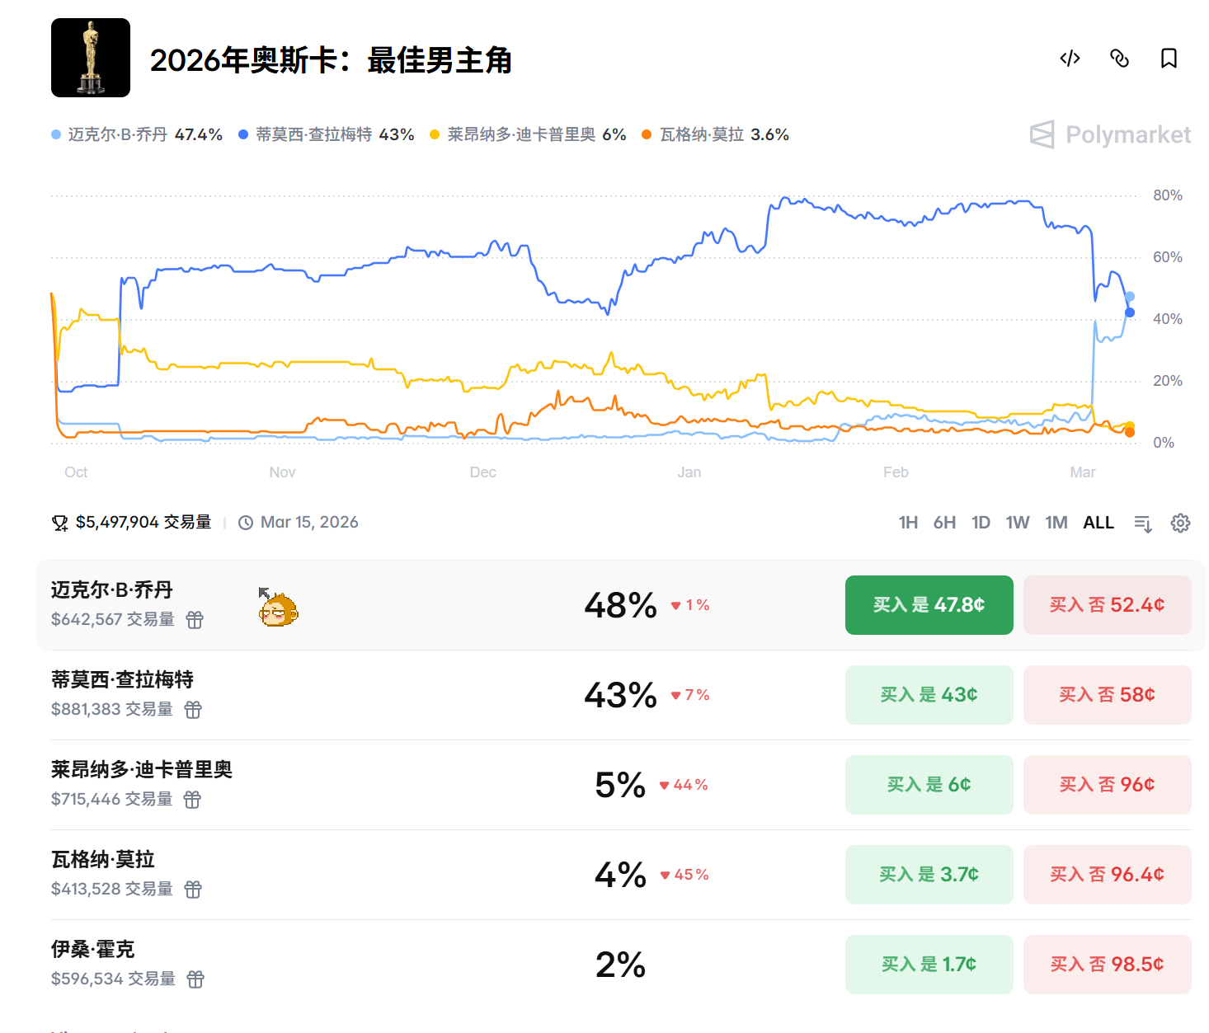This screenshot has width=1209, height=1033.
Task: Click gift icon under 蒂莫西·查拉梅特
Action: (193, 710)
